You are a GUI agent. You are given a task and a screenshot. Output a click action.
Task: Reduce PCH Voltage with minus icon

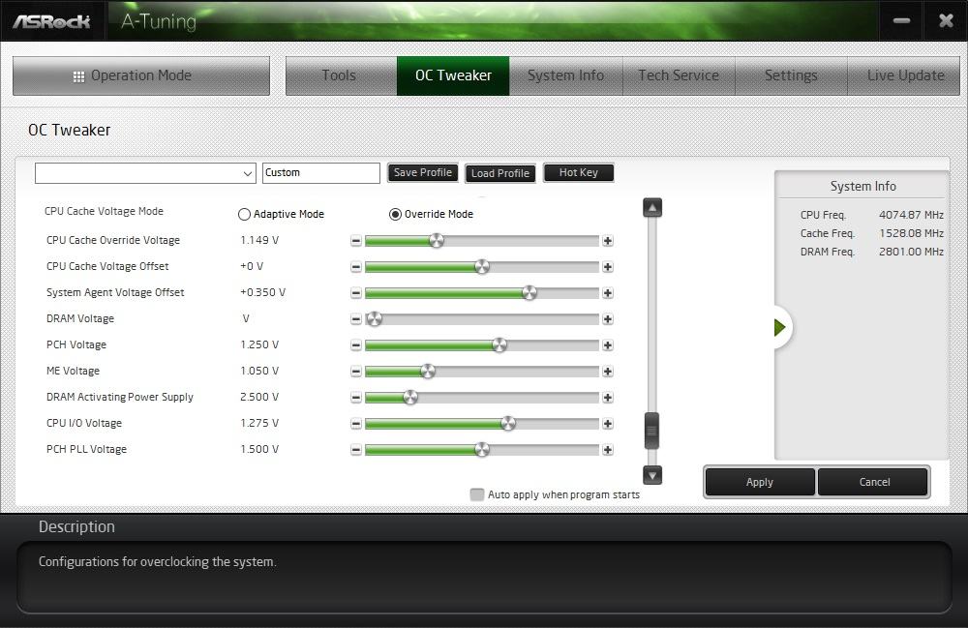point(356,345)
